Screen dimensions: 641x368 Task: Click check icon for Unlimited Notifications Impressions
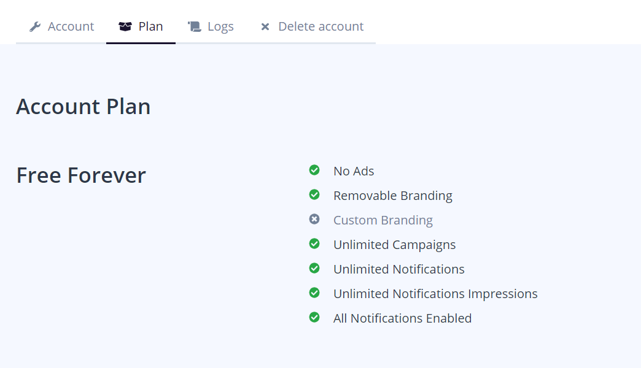pyautogui.click(x=314, y=293)
